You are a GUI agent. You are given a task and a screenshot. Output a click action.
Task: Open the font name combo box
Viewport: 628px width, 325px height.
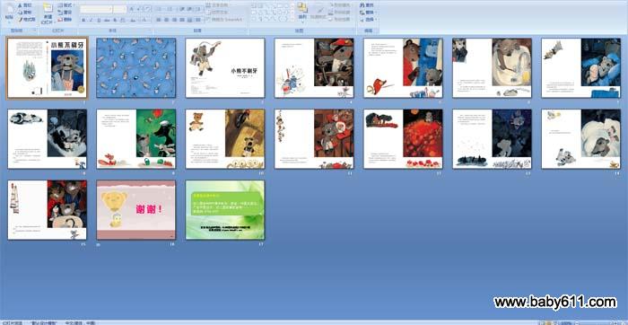[96, 8]
